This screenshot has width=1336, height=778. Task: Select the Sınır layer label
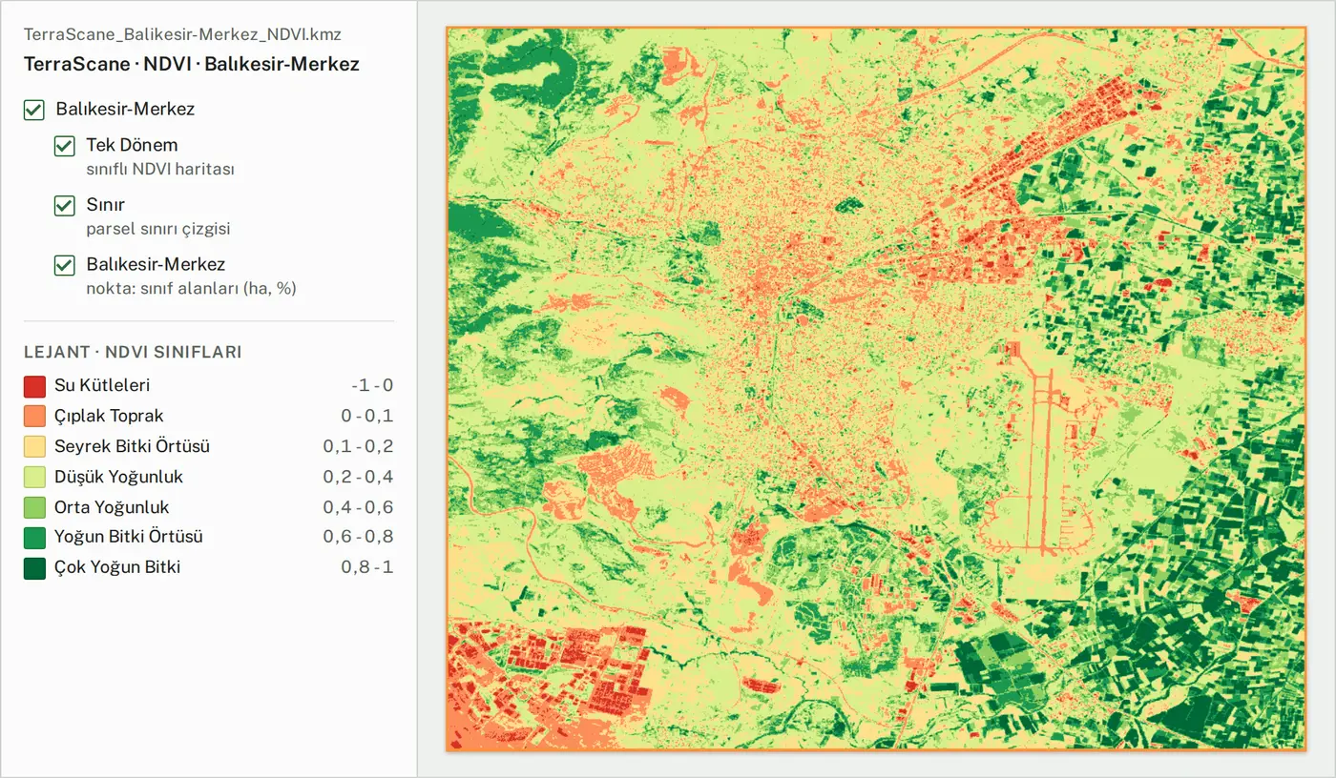click(x=105, y=204)
